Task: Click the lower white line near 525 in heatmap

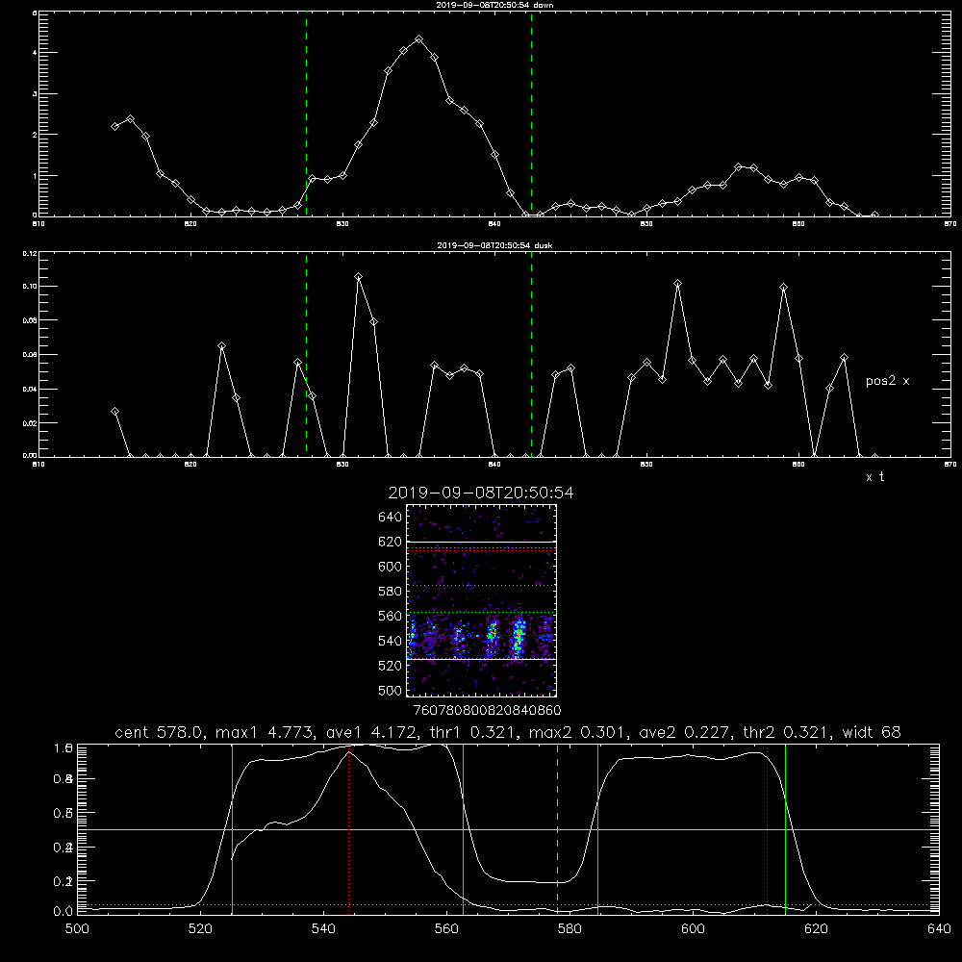Action: (x=481, y=659)
